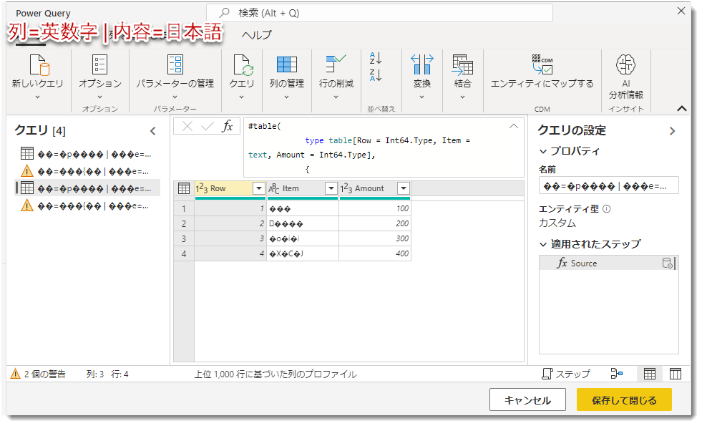Click Source step settings icon
Image resolution: width=702 pixels, height=426 pixels.
coord(667,263)
